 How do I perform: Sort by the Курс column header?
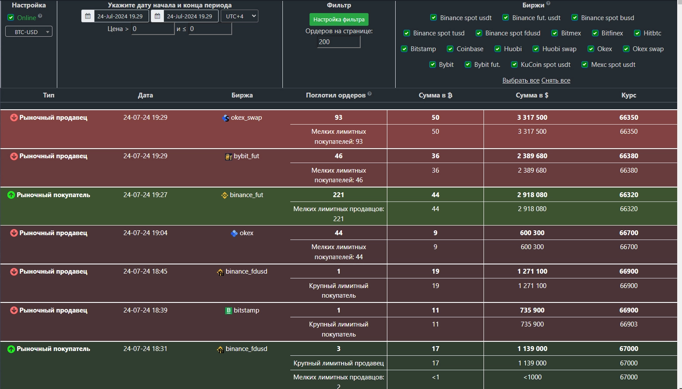pyautogui.click(x=629, y=95)
